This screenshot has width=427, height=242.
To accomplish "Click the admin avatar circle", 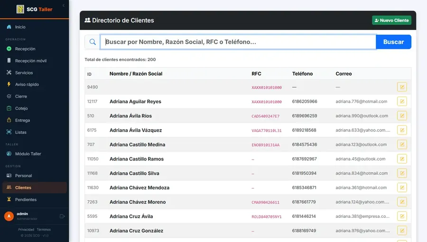I will (9, 216).
